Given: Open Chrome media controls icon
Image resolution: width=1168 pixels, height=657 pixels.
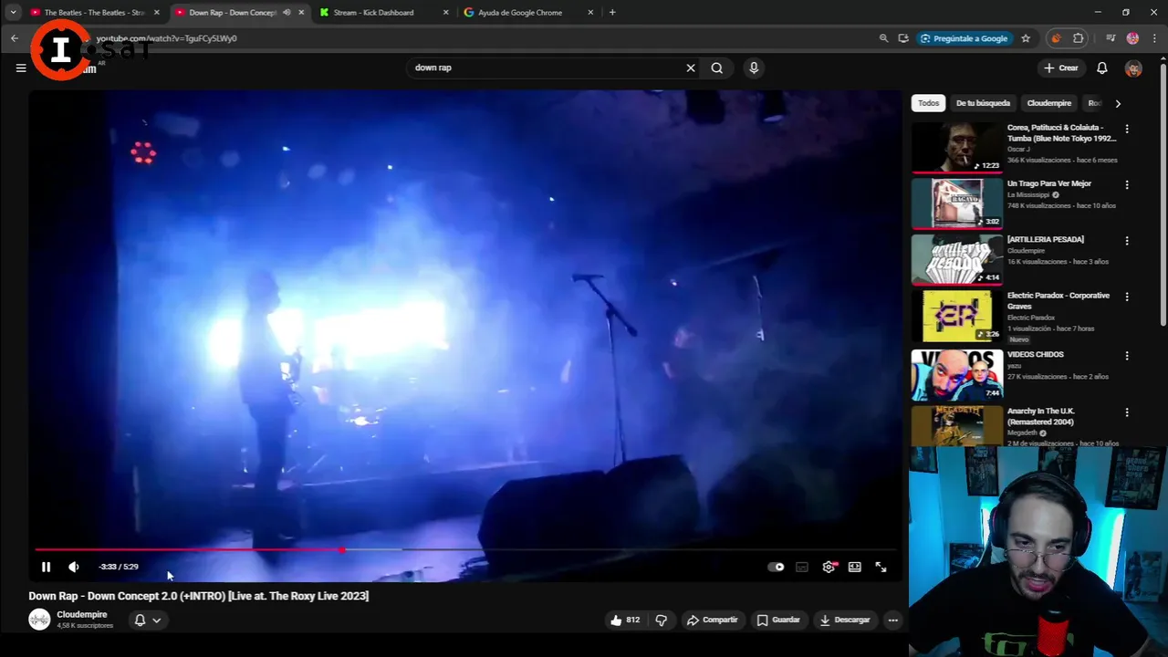Looking at the screenshot, I should [1111, 38].
